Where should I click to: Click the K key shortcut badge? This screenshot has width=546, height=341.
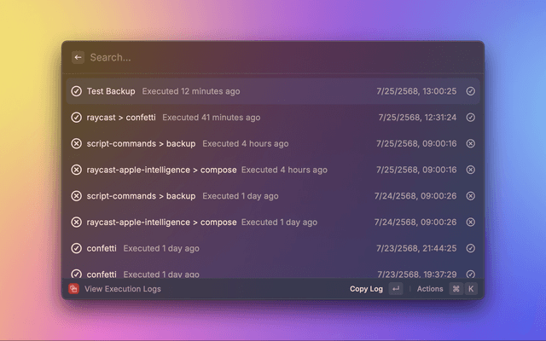coord(470,289)
